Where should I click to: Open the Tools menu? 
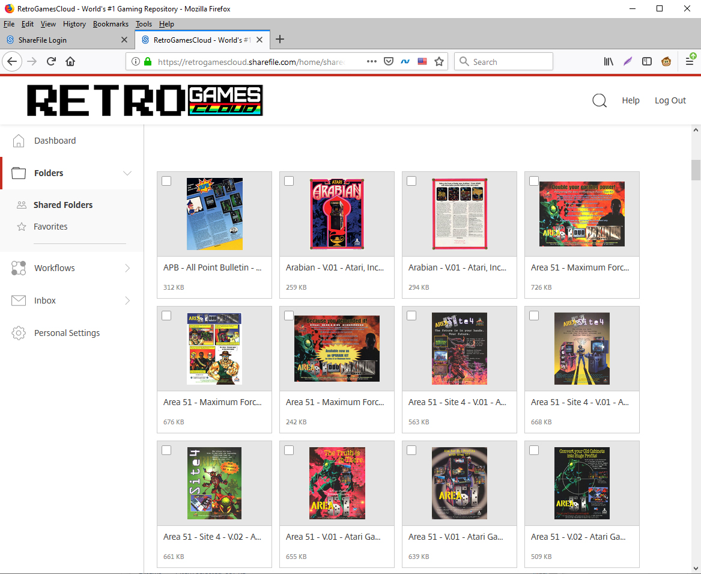(x=144, y=23)
